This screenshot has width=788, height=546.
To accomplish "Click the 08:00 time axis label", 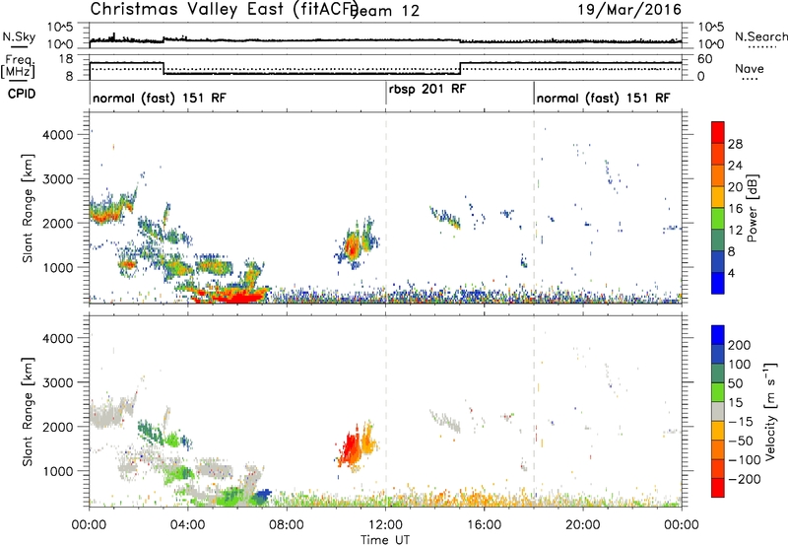I will 287,524.
